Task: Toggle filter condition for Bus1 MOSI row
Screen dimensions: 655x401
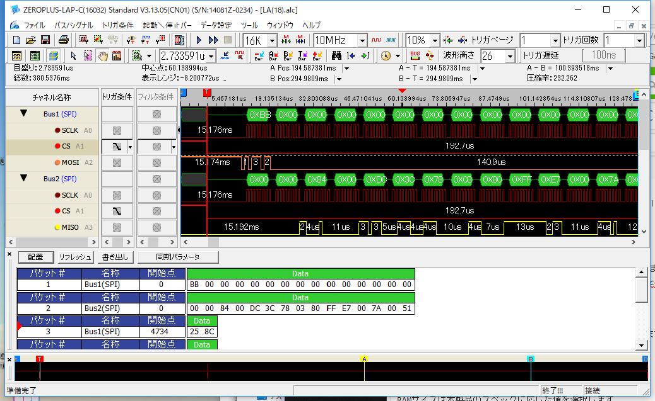Action: pyautogui.click(x=156, y=162)
